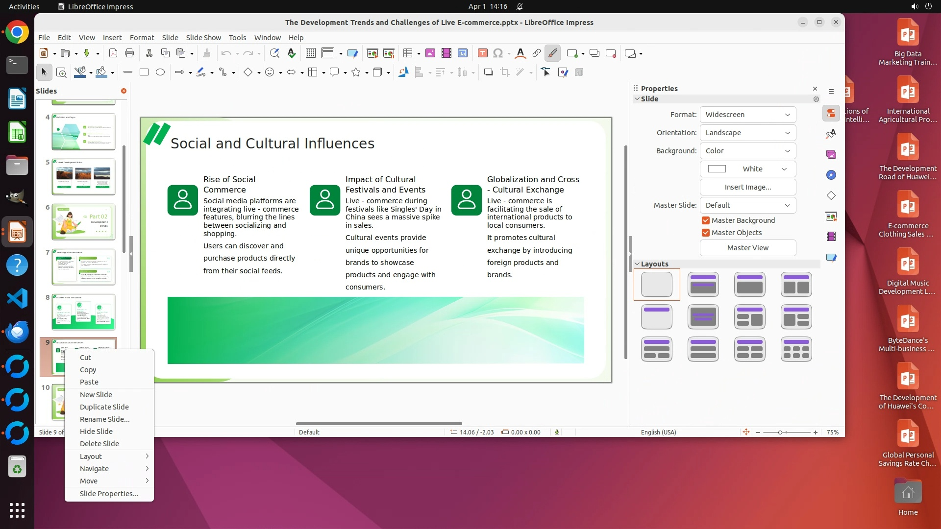This screenshot has height=529, width=941.
Task: Click the Insert Text Box icon
Action: [482, 53]
